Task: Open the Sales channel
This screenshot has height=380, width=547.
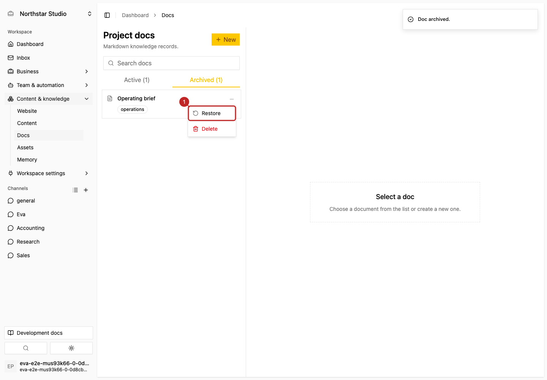Action: pyautogui.click(x=49, y=255)
